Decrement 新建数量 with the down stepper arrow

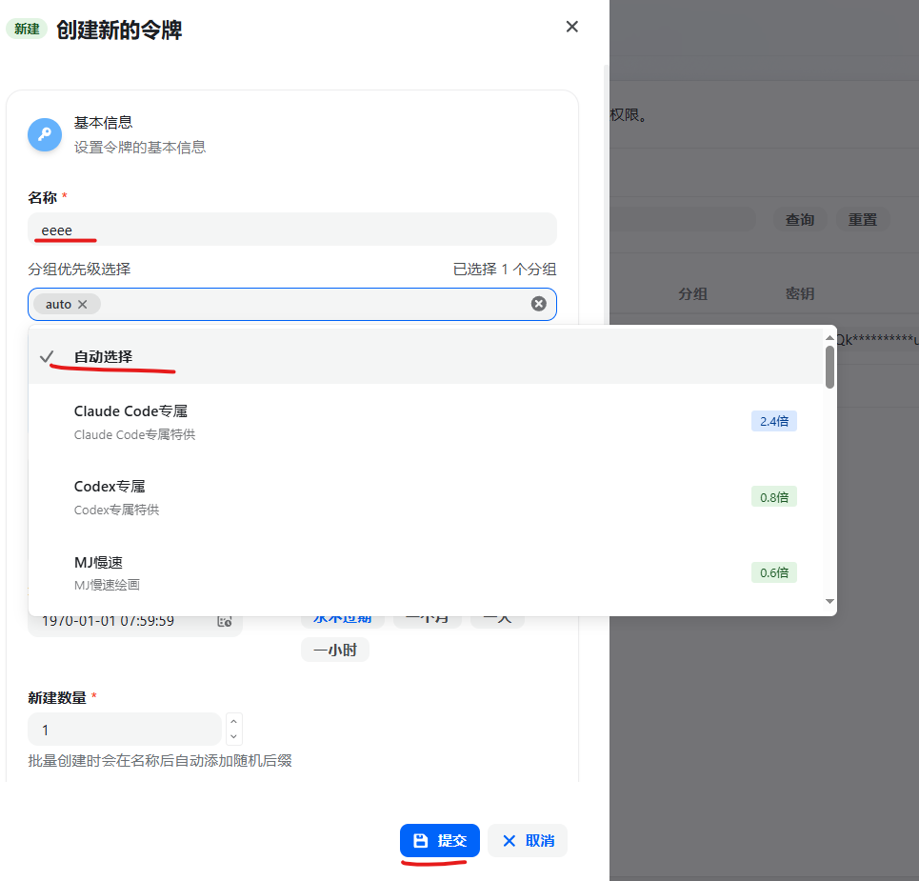pos(233,735)
